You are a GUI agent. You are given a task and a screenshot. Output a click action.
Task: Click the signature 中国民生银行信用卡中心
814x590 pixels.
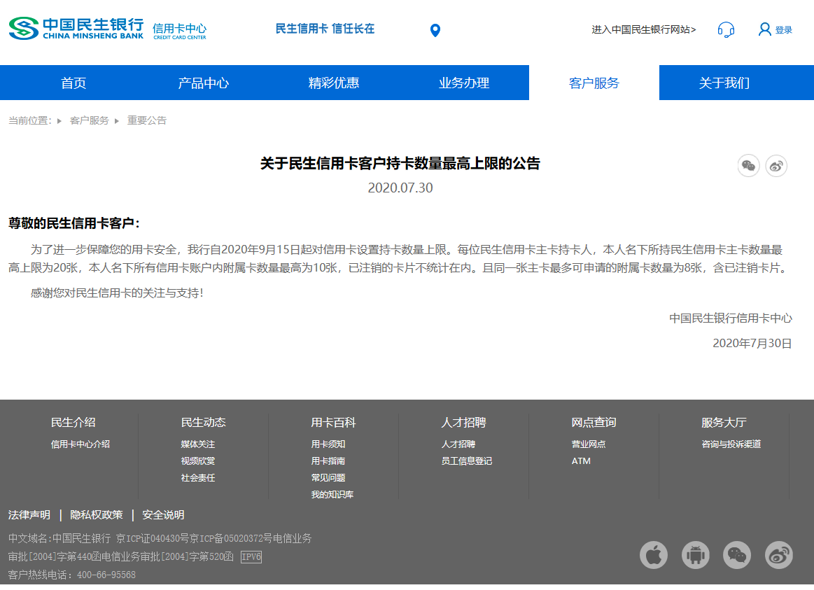[731, 318]
